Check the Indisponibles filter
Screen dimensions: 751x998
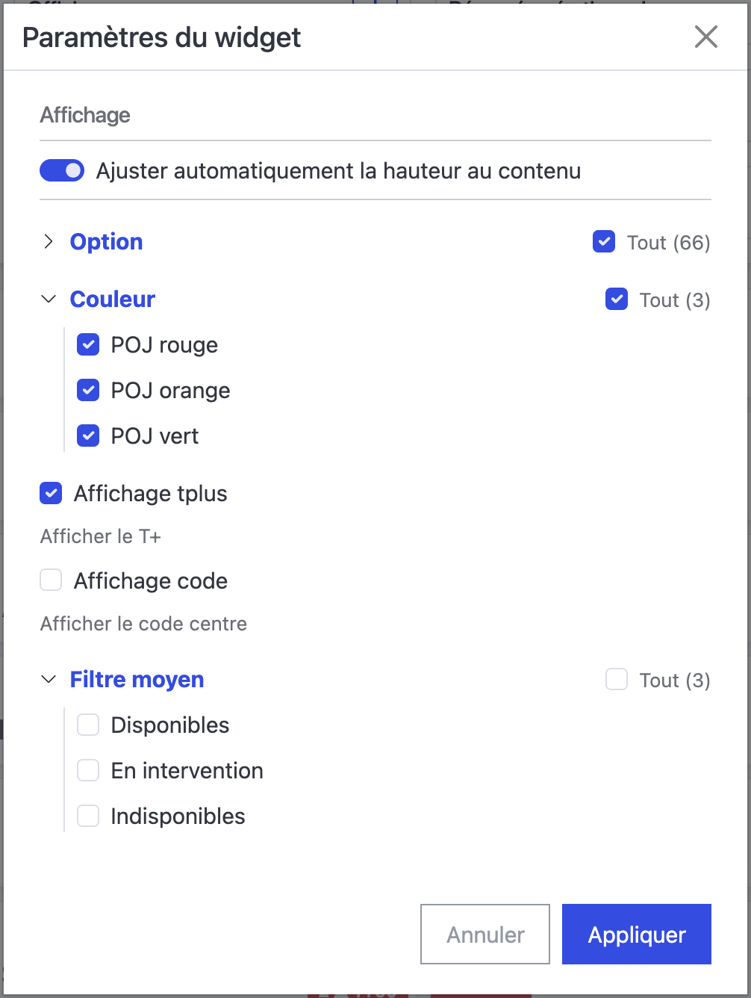pyautogui.click(x=88, y=816)
